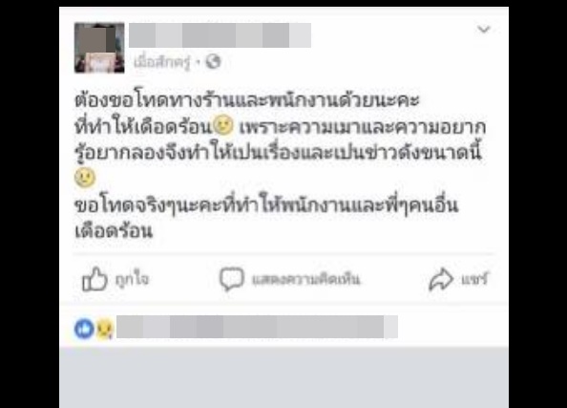Click the thumbs-up Like icon

click(94, 279)
